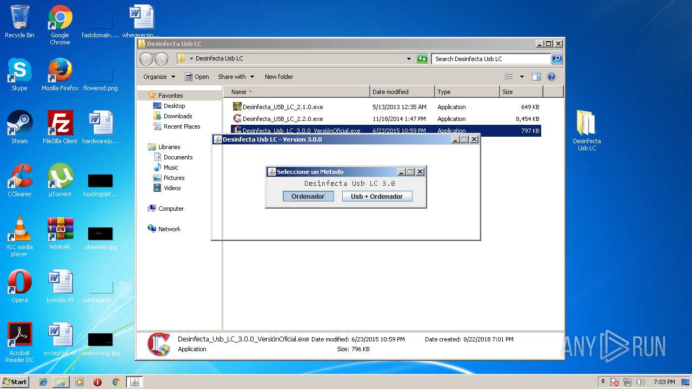692x389 pixels.
Task: Sort by Type column header
Action: (467, 92)
